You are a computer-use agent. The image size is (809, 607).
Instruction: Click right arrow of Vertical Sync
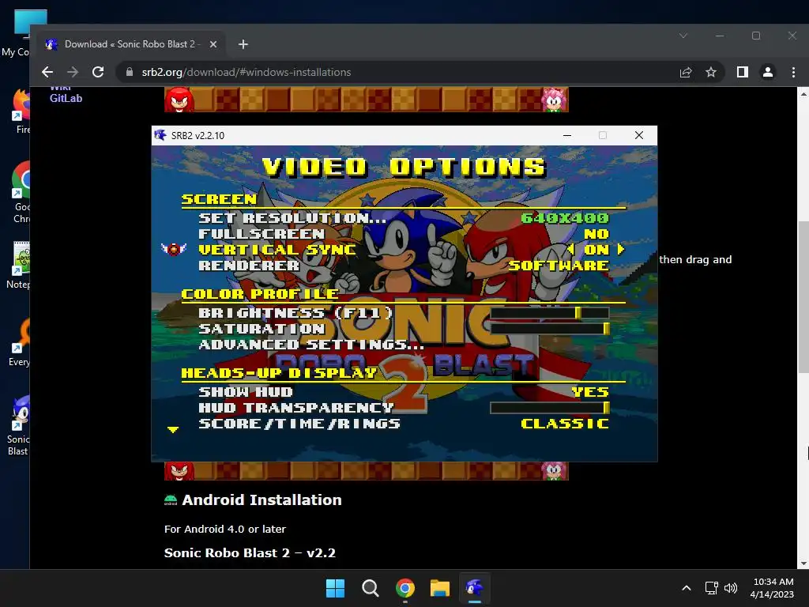[x=621, y=250]
